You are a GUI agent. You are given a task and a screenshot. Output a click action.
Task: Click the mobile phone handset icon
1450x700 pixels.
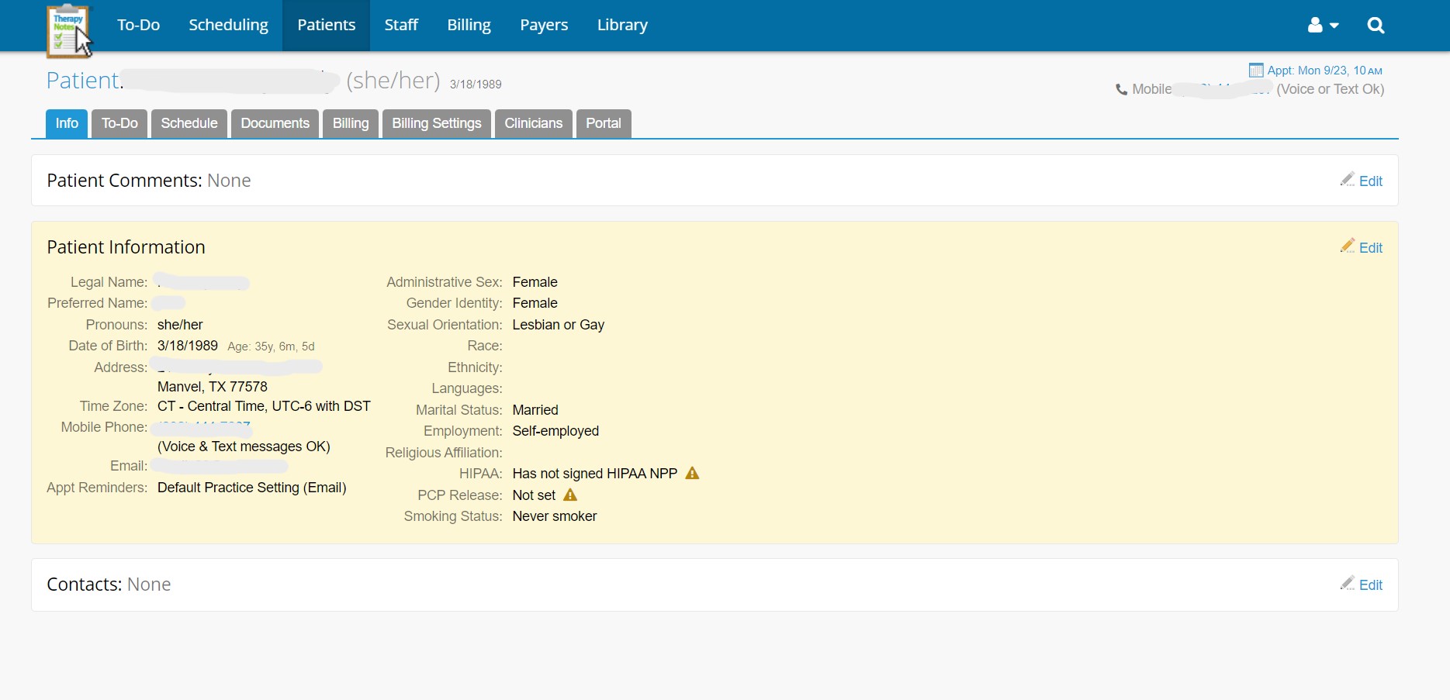pos(1121,90)
